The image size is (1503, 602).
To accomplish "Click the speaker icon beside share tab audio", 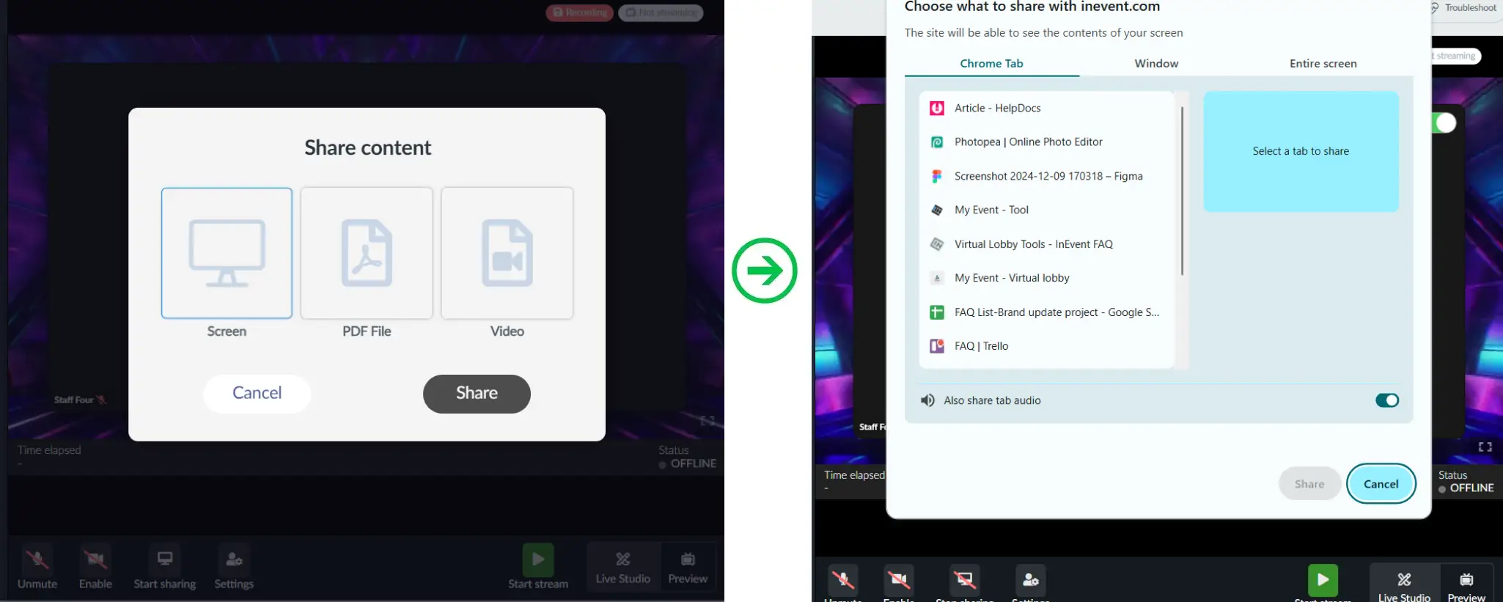I will (927, 400).
